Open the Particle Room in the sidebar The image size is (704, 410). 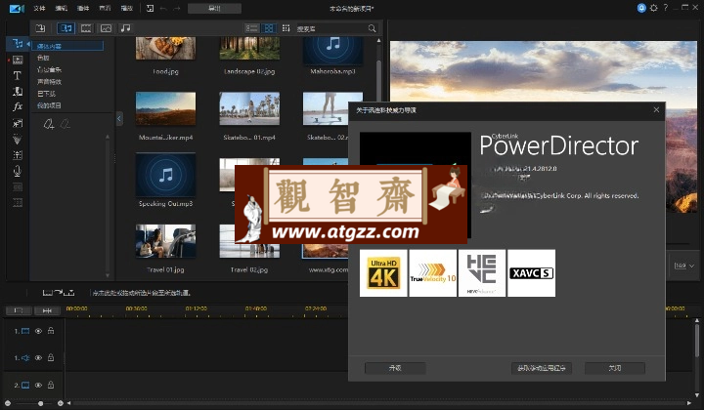(17, 140)
